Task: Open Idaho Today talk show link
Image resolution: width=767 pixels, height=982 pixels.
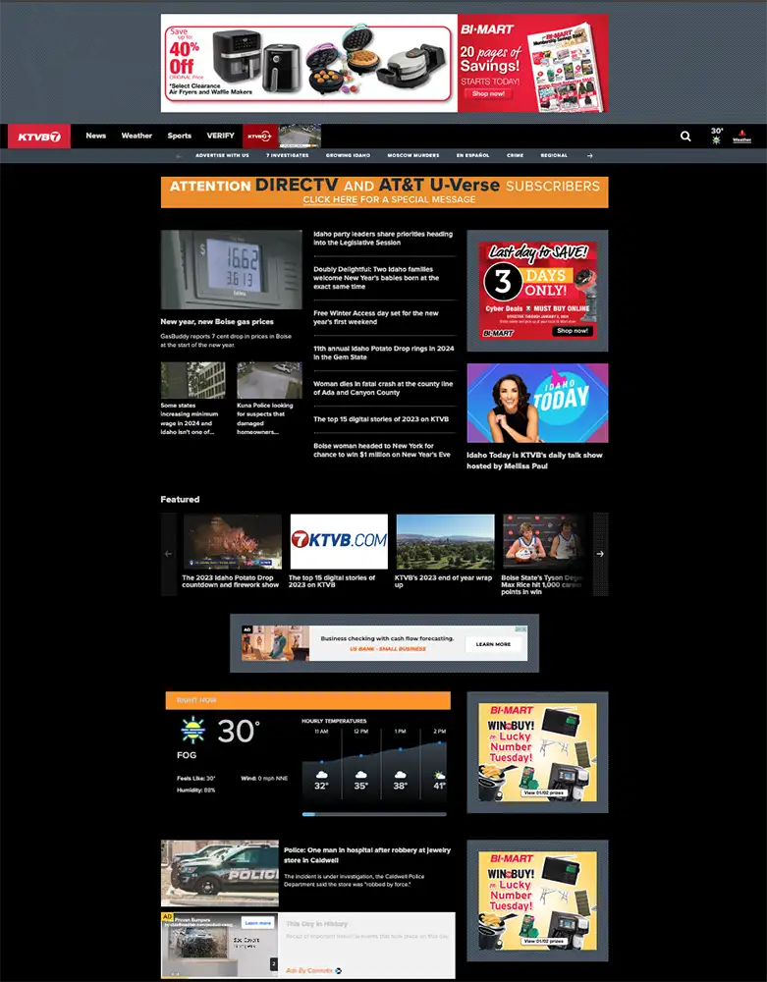Action: [x=534, y=461]
